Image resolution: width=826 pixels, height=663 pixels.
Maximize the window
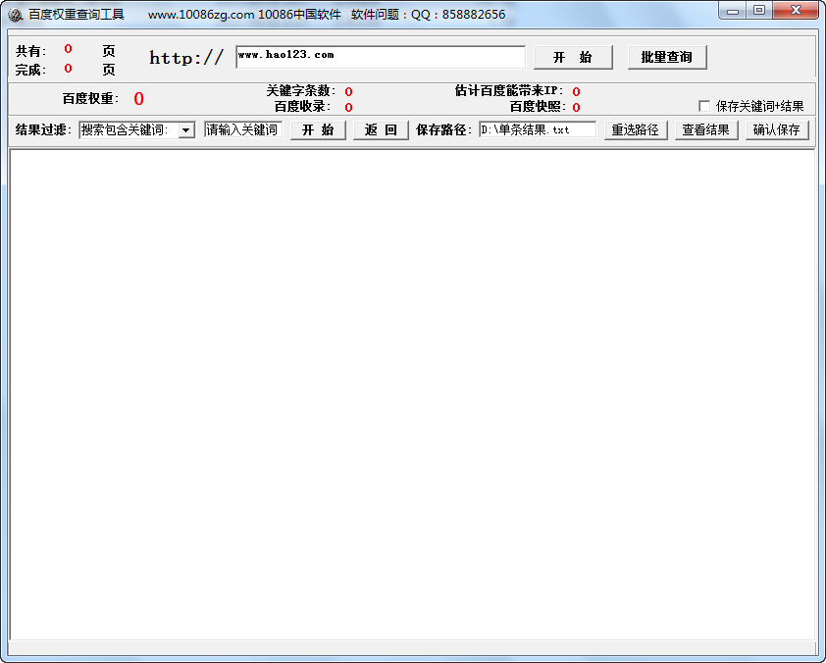click(x=759, y=10)
